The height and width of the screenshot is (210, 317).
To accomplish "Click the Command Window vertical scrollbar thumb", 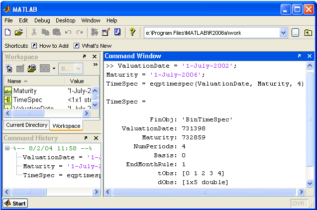I will click(x=310, y=119).
